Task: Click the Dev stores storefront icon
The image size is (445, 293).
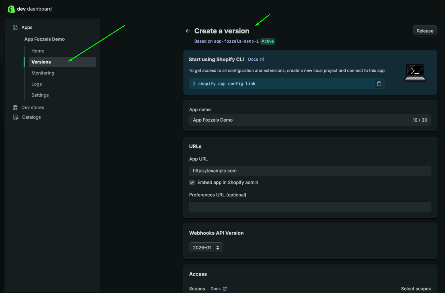Action: tap(15, 107)
